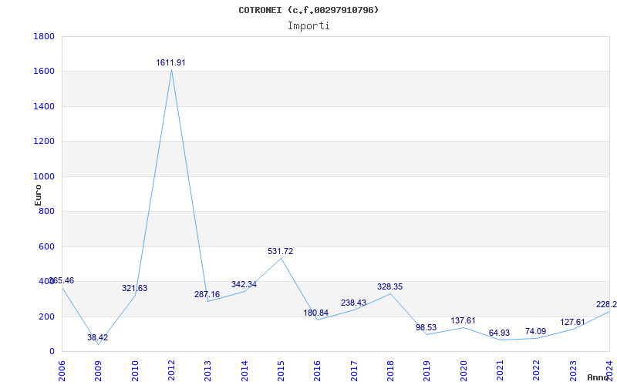This screenshot has height=385, width=617.
Task: Click the 64.93 data label
Action: (499, 333)
